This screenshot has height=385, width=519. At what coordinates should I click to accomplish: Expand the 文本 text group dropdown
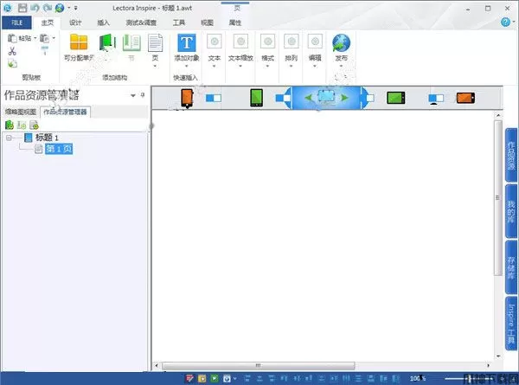click(x=215, y=66)
